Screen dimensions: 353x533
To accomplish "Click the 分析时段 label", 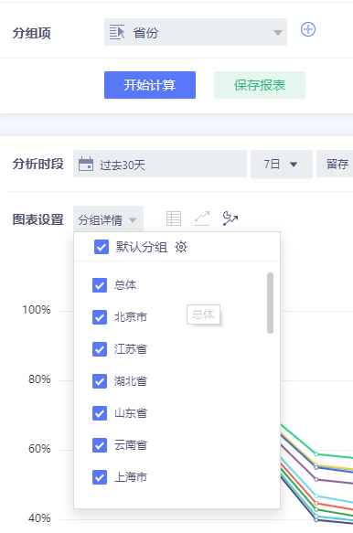I will 38,164.
